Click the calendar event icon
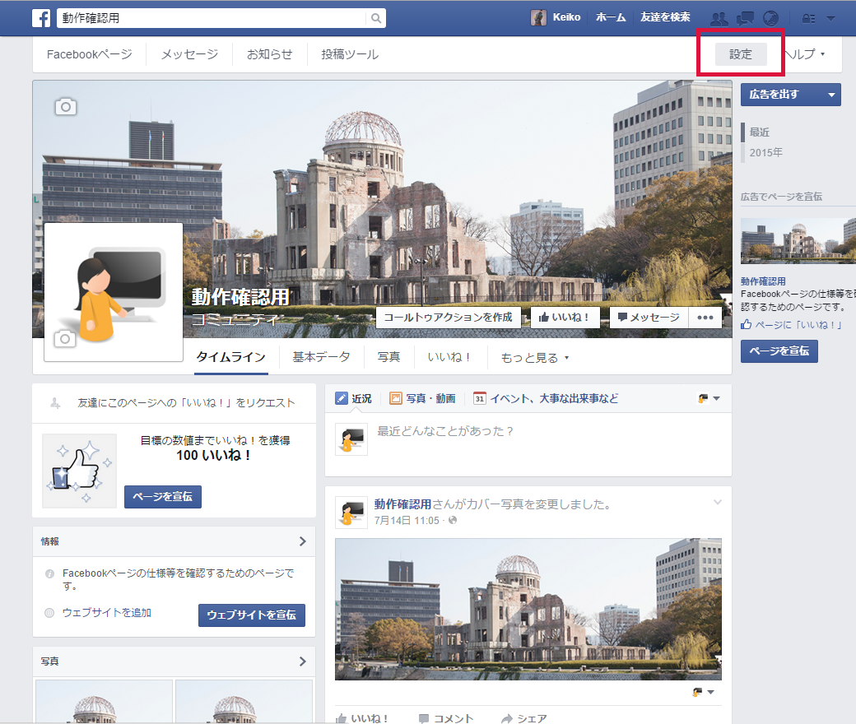This screenshot has height=724, width=856. (479, 398)
